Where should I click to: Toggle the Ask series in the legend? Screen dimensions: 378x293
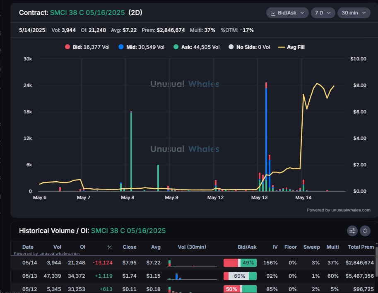click(x=197, y=47)
